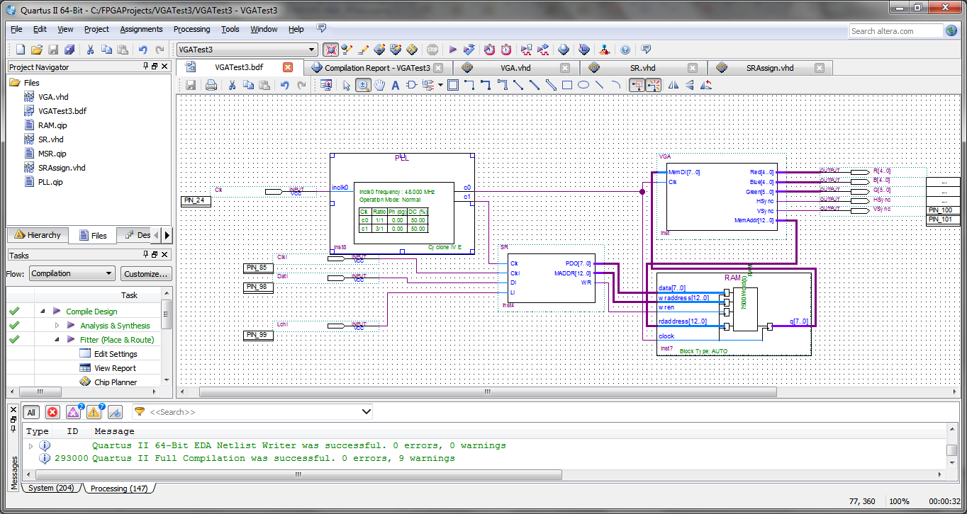Open VGA.vhd in the Files list
The image size is (967, 514).
pyautogui.click(x=53, y=97)
